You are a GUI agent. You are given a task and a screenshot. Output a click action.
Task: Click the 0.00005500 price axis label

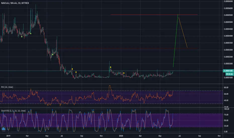(x=228, y=15)
